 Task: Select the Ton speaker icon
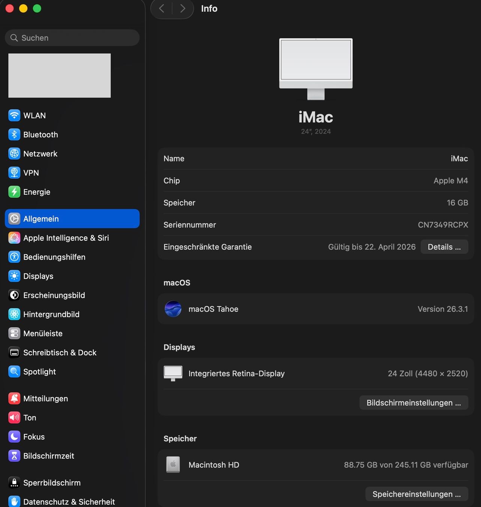[x=14, y=418]
